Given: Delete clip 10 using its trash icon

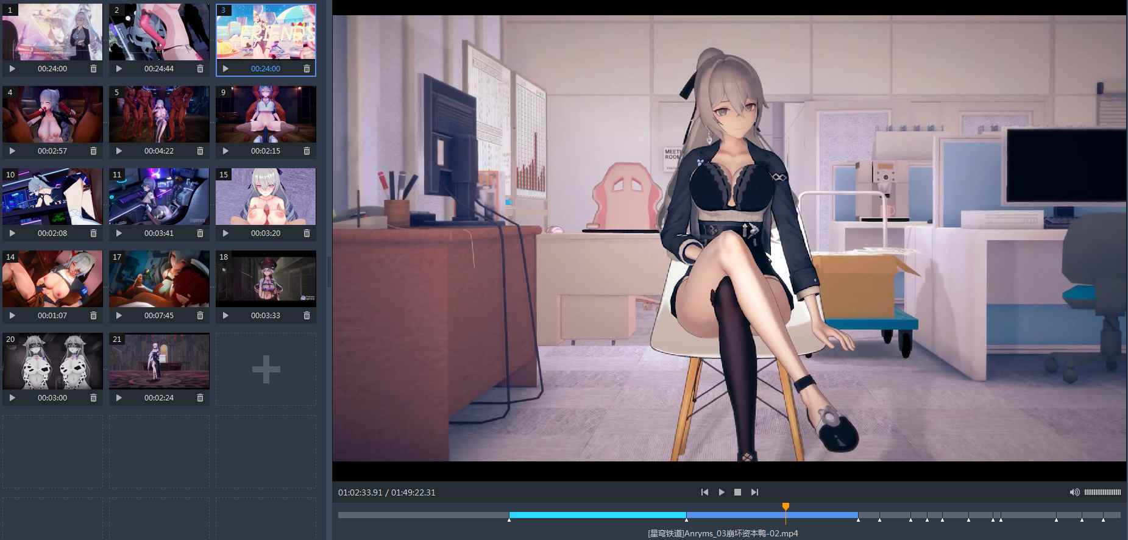Looking at the screenshot, I should click(x=93, y=233).
